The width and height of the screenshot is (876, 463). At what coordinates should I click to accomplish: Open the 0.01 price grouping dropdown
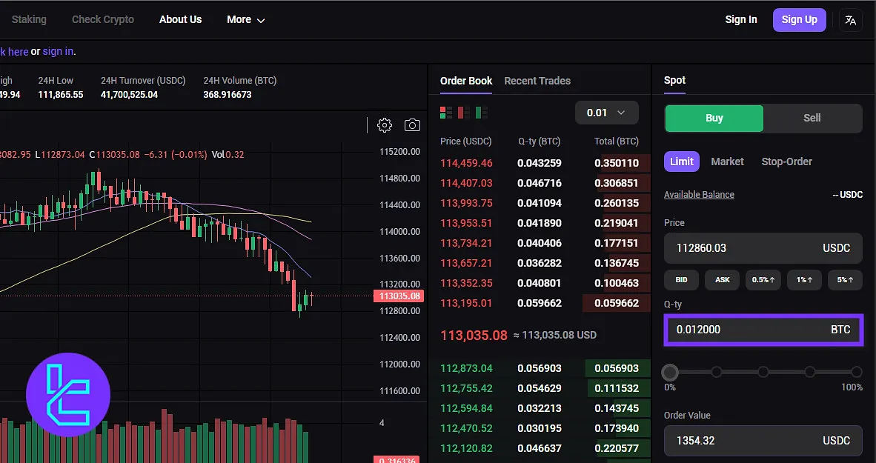606,112
